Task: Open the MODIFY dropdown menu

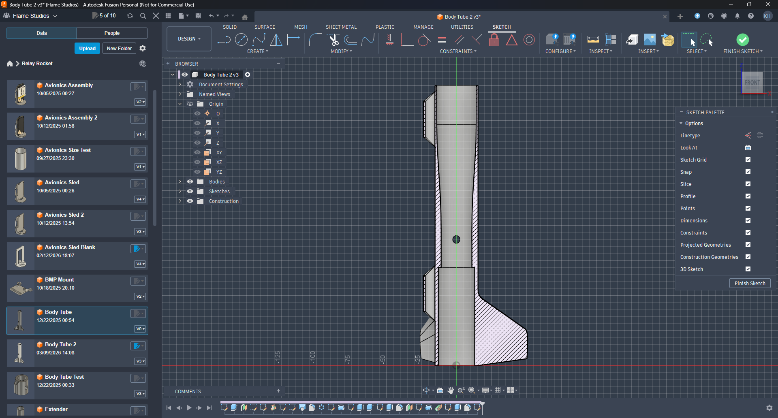Action: (341, 51)
